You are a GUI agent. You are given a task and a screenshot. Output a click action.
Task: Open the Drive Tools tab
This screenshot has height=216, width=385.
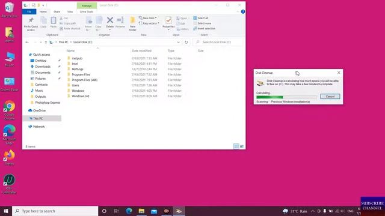tap(87, 11)
